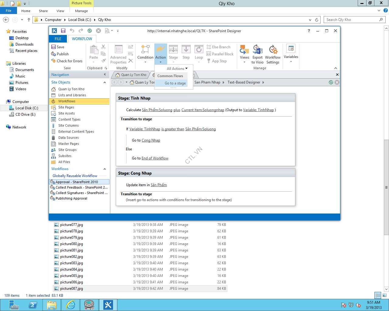The width and height of the screenshot is (389, 311).
Task: Collapse the Site Objects section
Action: (105, 82)
